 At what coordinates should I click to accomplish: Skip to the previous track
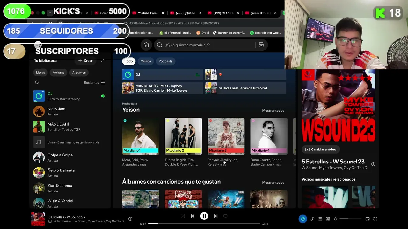pyautogui.click(x=193, y=216)
